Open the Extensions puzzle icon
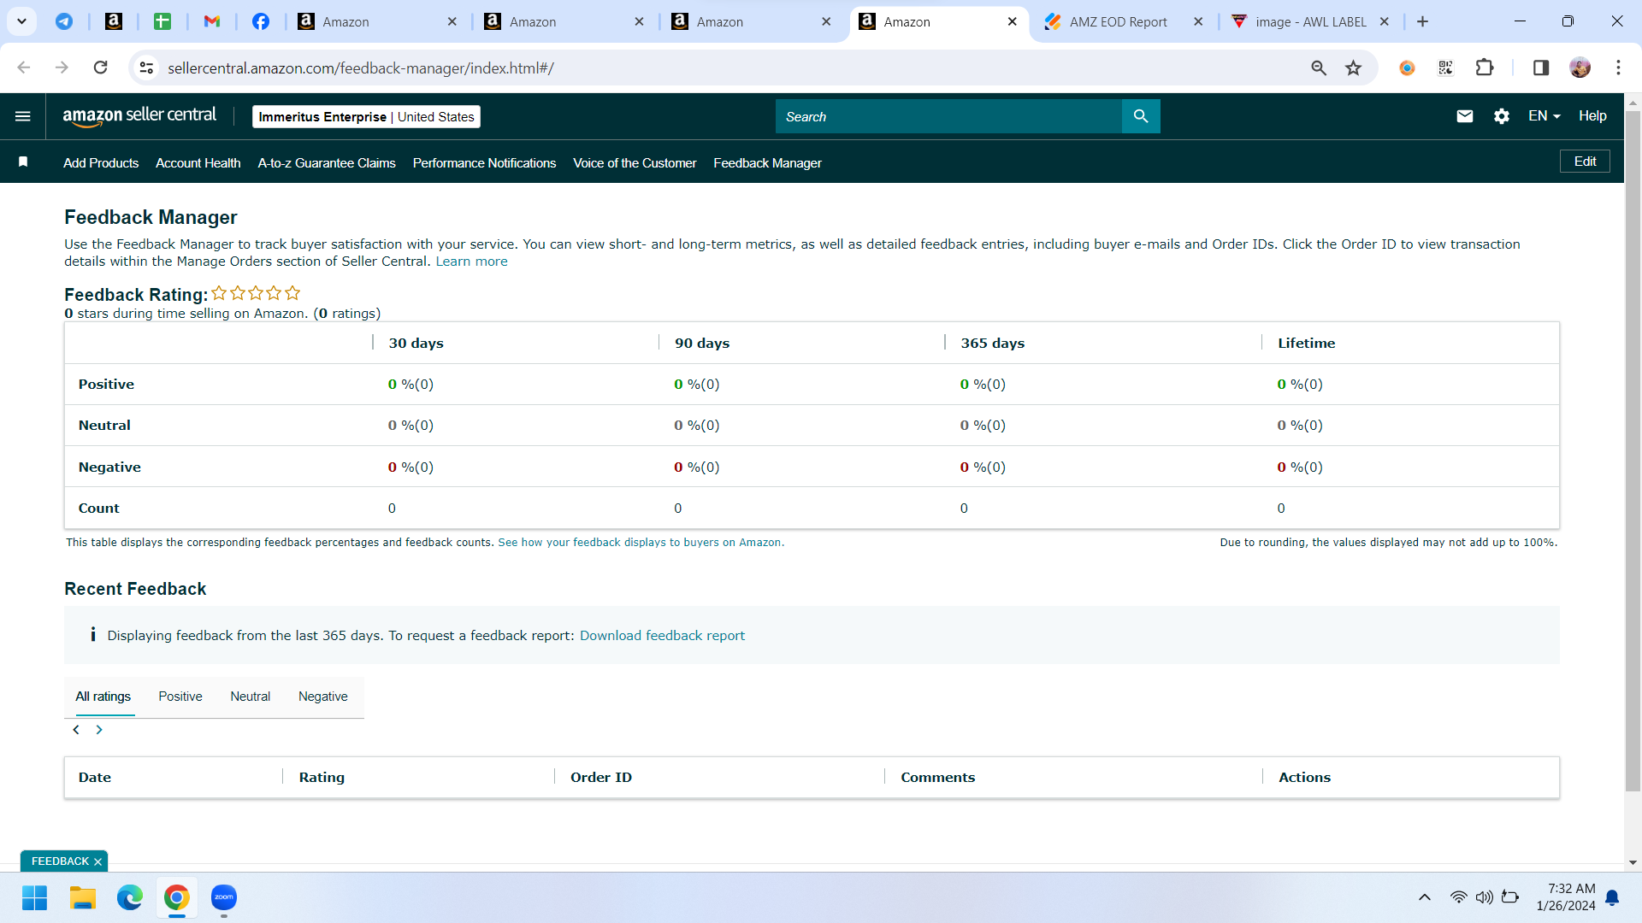This screenshot has height=923, width=1642. tap(1485, 68)
